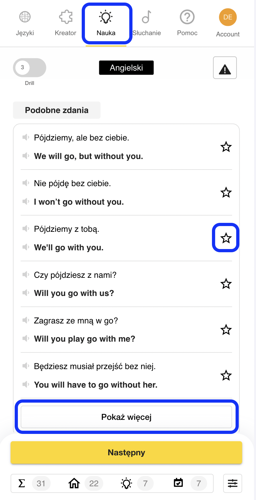The height and width of the screenshot is (500, 256).
Task: Open the Pomoc help tab
Action: pos(187,22)
